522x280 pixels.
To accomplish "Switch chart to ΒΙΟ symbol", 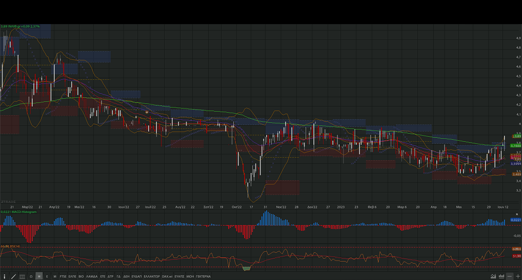I will click(x=81, y=276).
